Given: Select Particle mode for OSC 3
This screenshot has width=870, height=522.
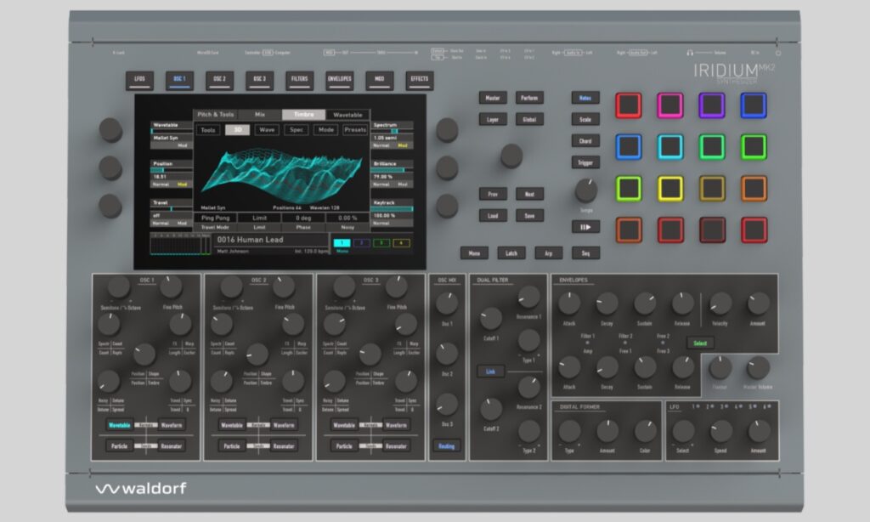Looking at the screenshot, I should (x=344, y=446).
